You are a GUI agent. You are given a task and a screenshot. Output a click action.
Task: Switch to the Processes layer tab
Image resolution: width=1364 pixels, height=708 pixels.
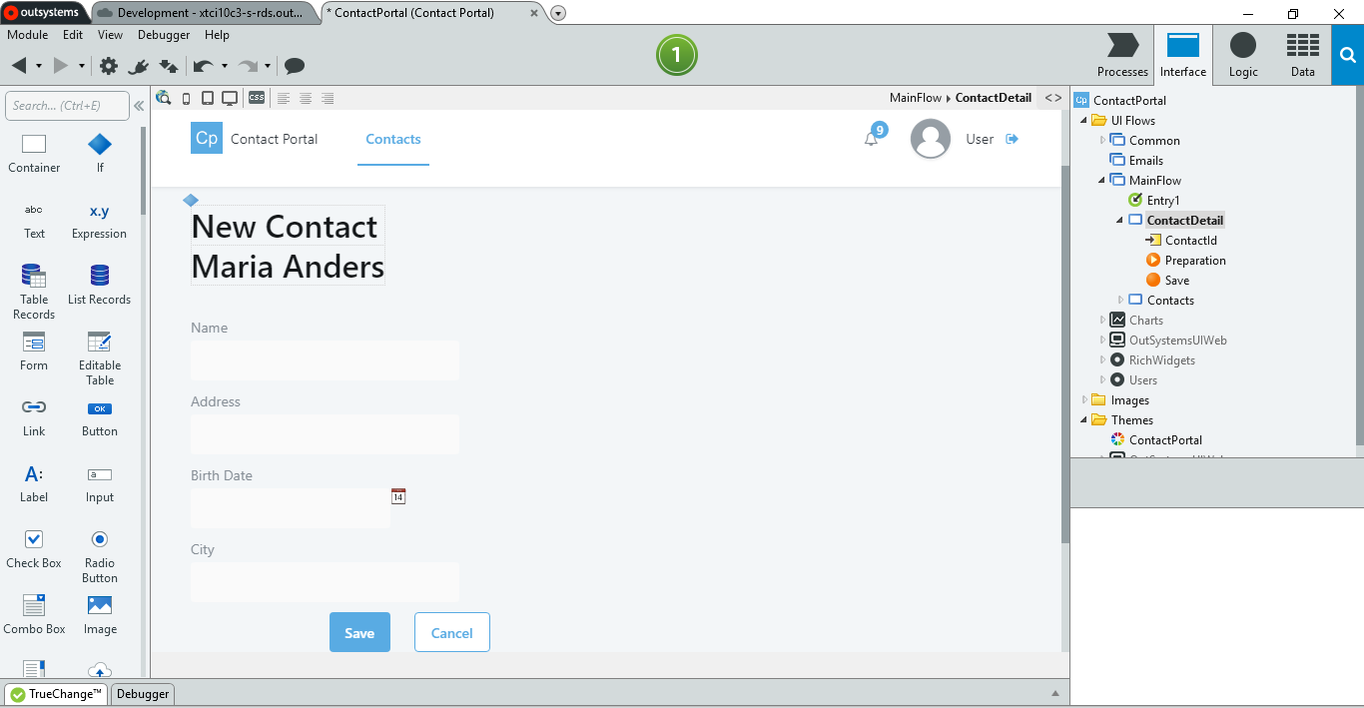coord(1122,55)
